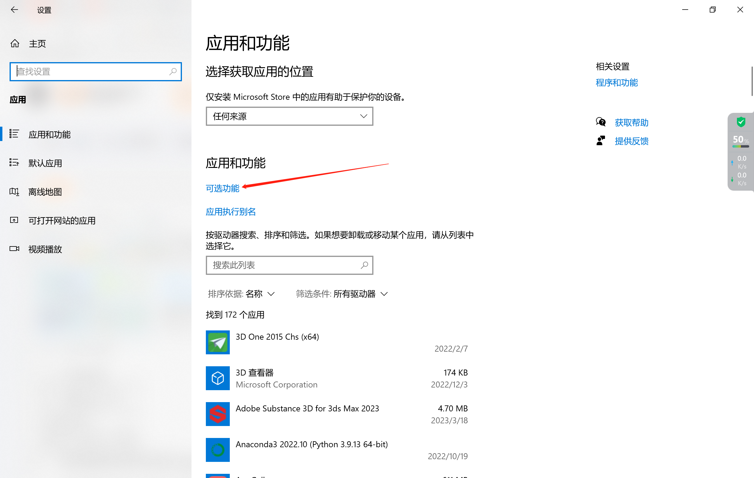This screenshot has height=478, width=754.
Task: Click the 默认应用 sidebar icon
Action: click(x=14, y=162)
